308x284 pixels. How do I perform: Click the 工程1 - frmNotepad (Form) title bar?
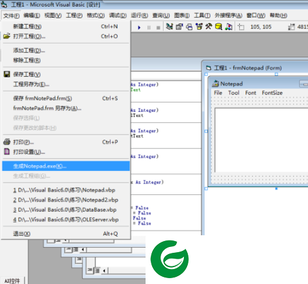255,68
